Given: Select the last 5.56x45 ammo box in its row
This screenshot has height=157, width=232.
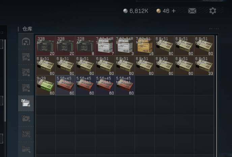Looking at the screenshot, I should [125, 85].
